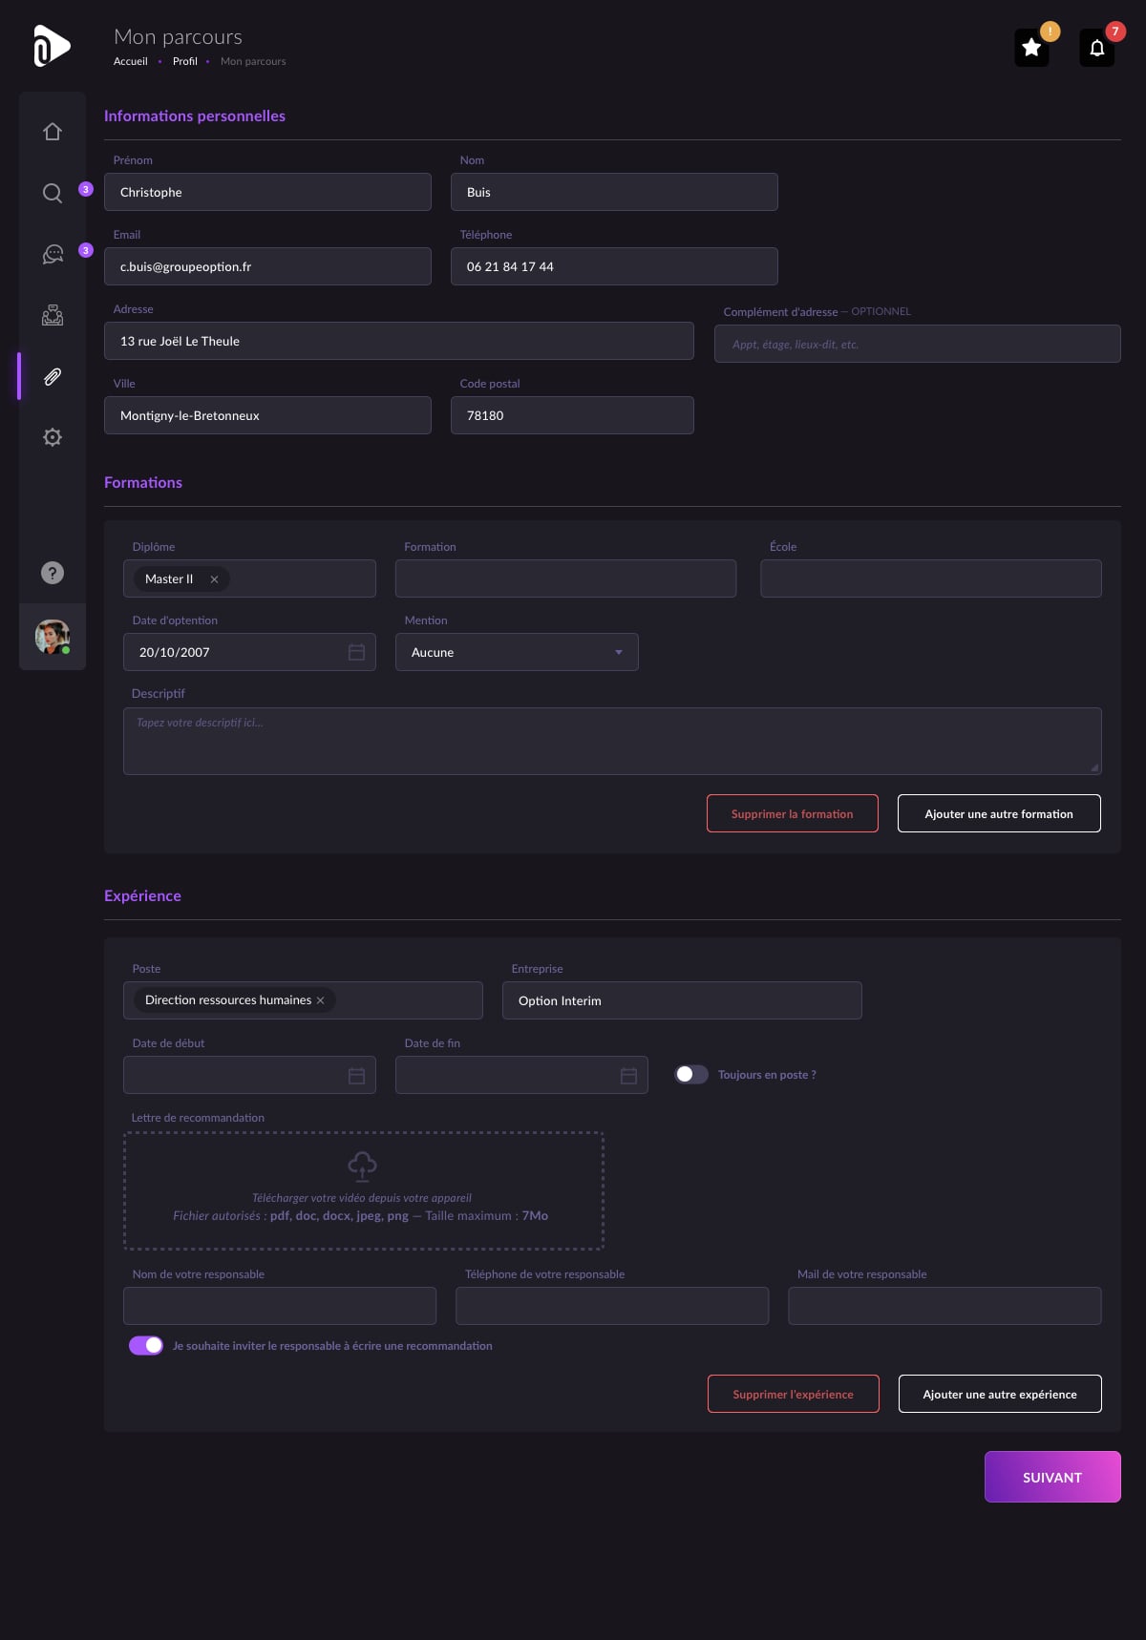Open the star favorites icon

tap(1031, 48)
